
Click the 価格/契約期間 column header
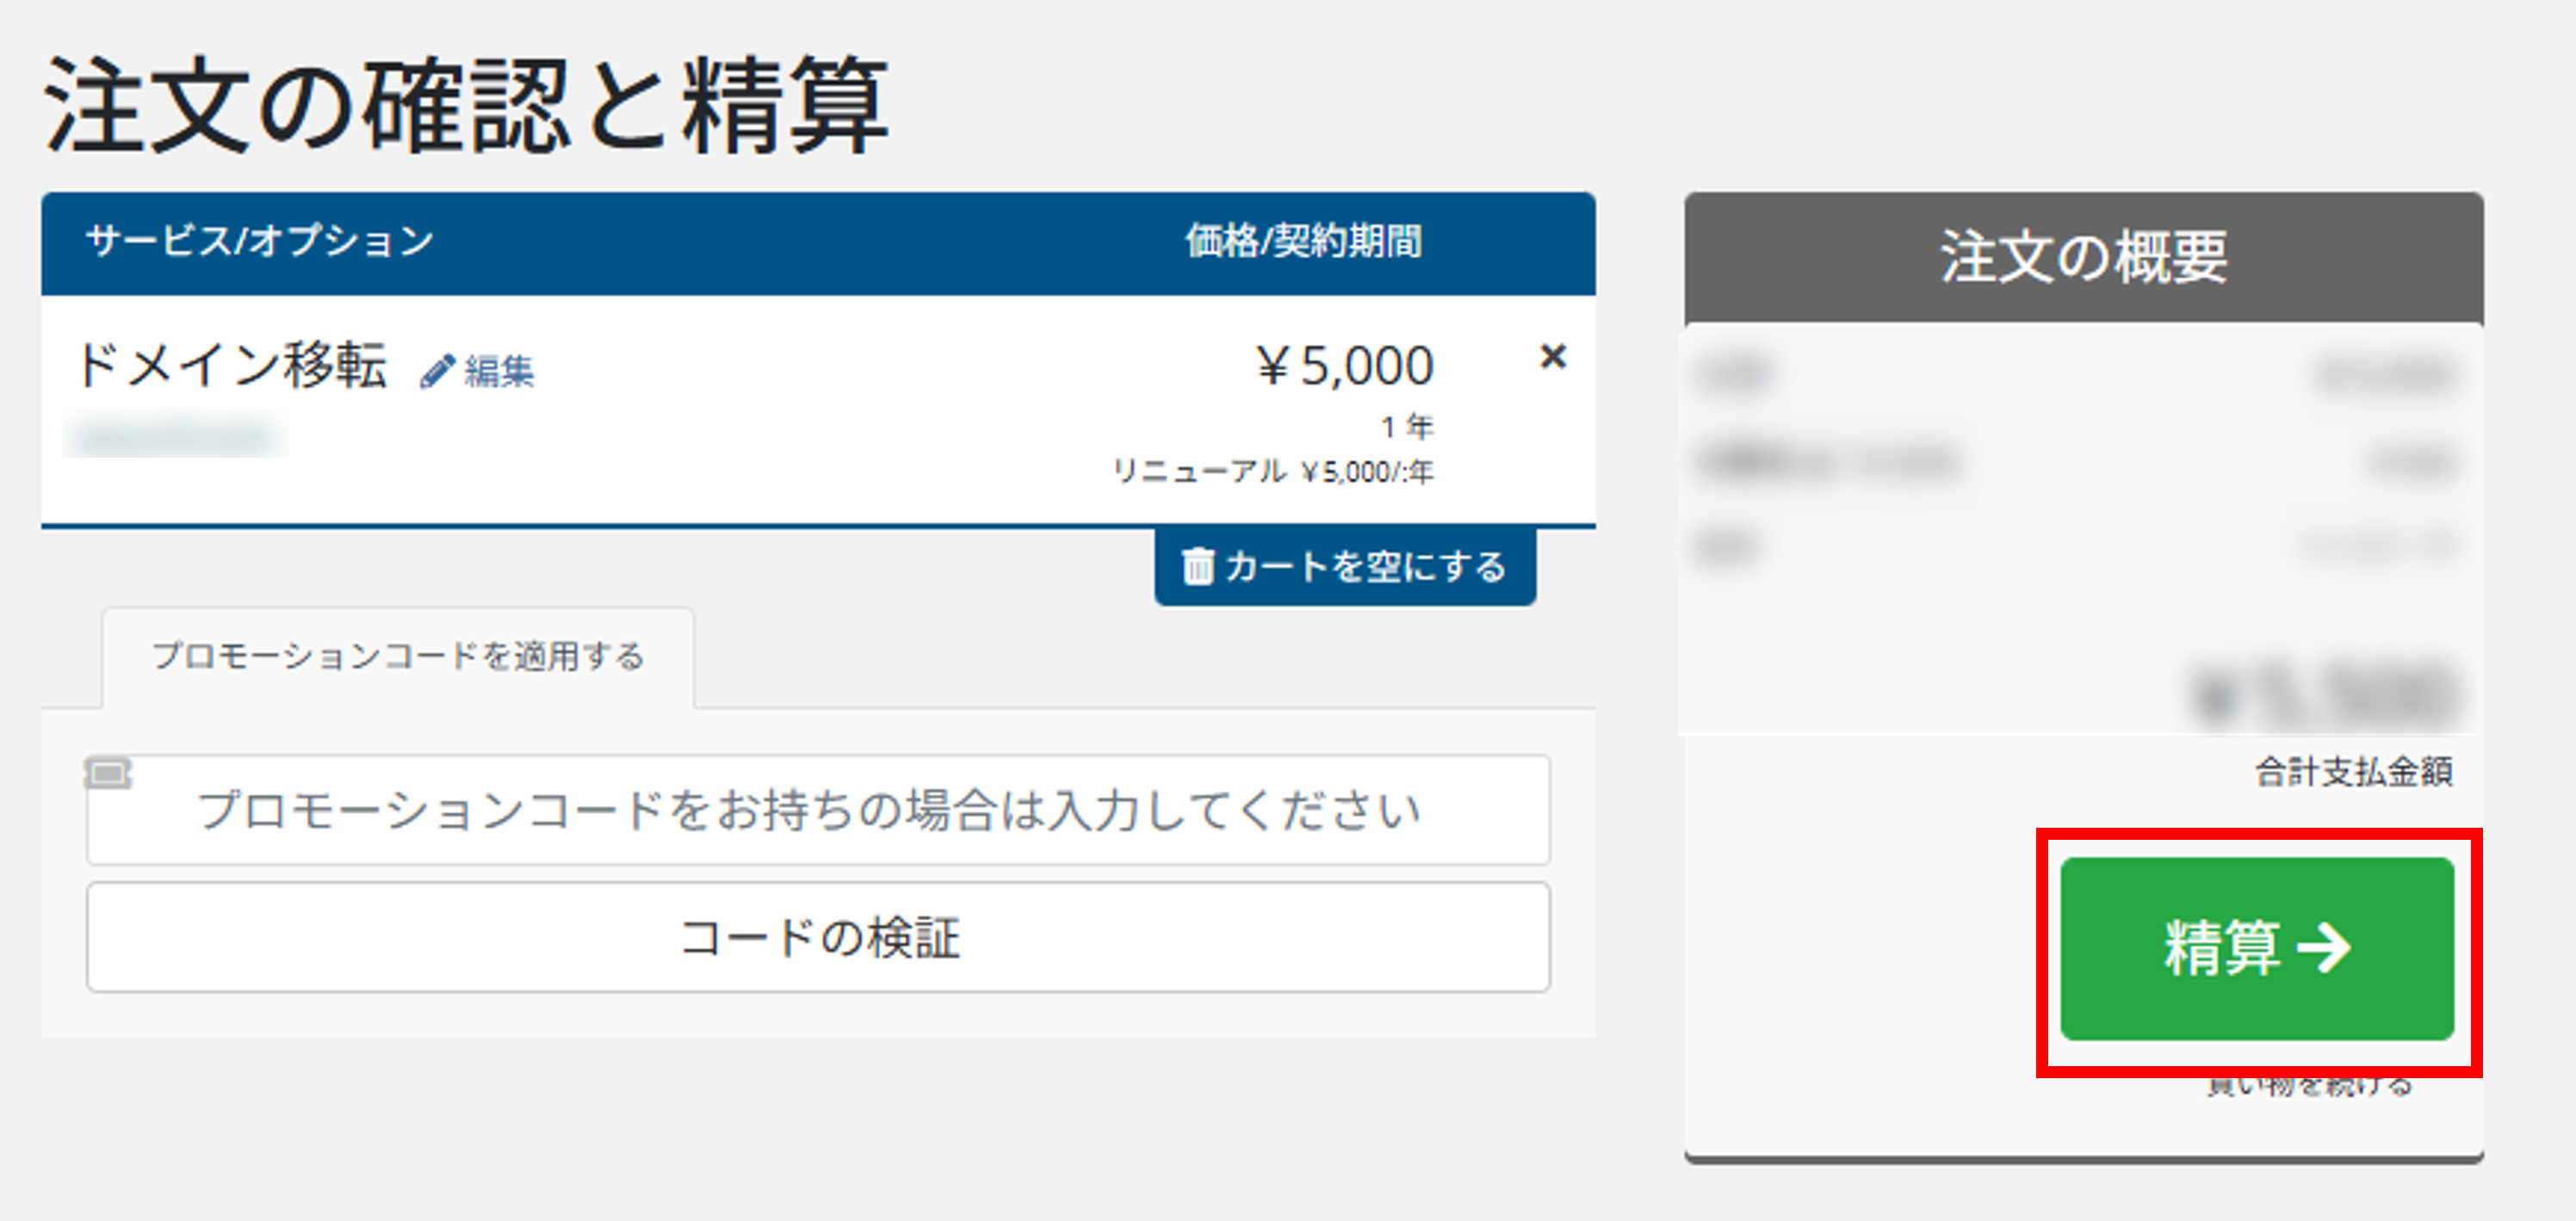1303,241
